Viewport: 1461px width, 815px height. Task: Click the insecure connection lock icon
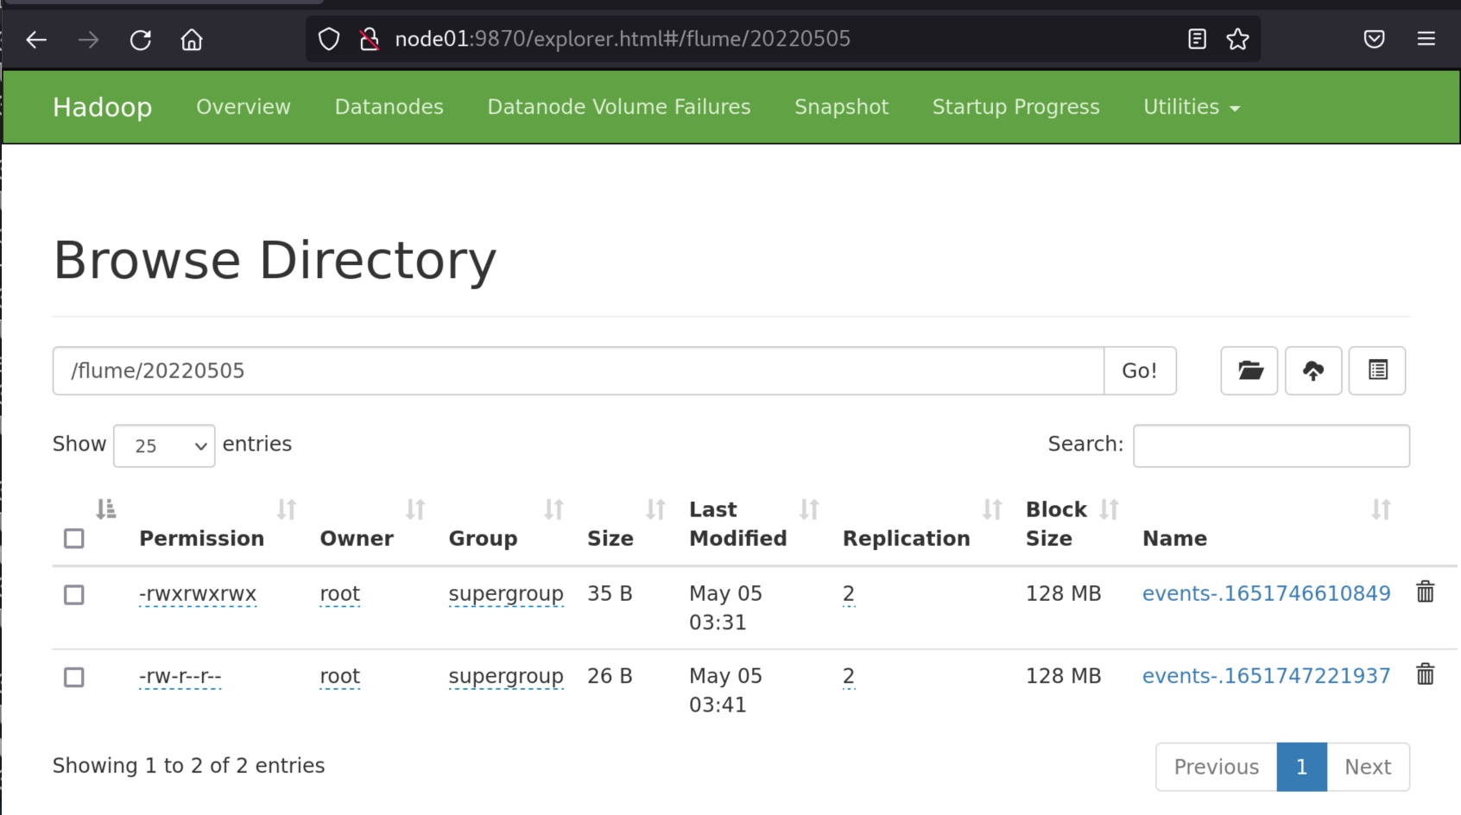pyautogui.click(x=370, y=39)
